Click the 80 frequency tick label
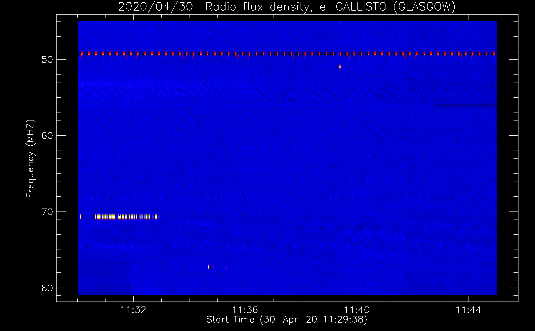This screenshot has height=331, width=535. [47, 288]
